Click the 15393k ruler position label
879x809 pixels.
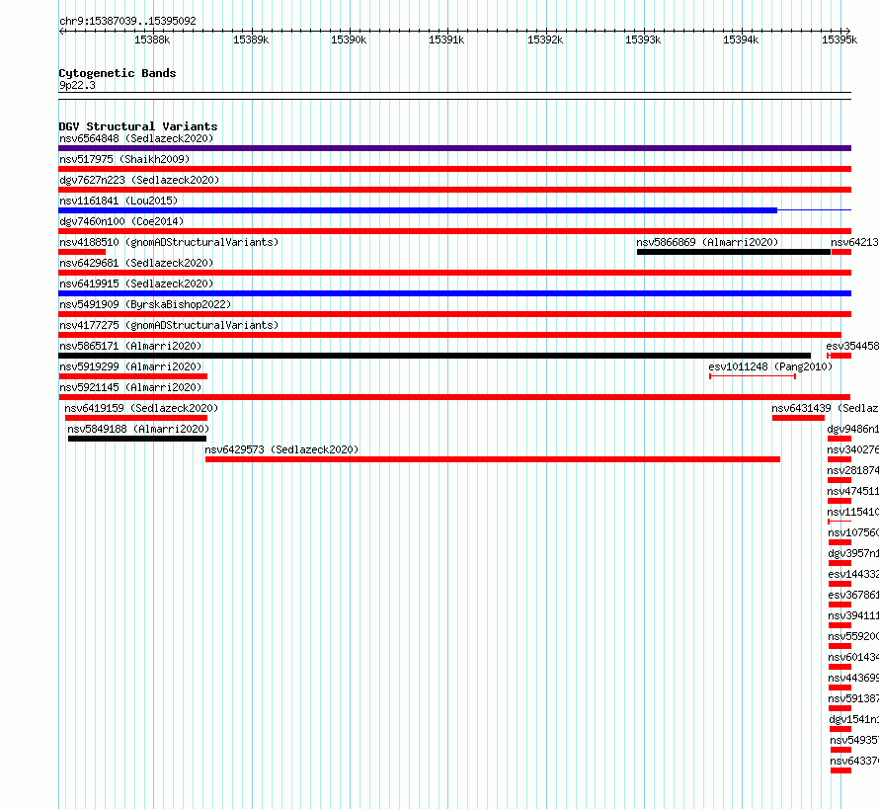pyautogui.click(x=643, y=40)
